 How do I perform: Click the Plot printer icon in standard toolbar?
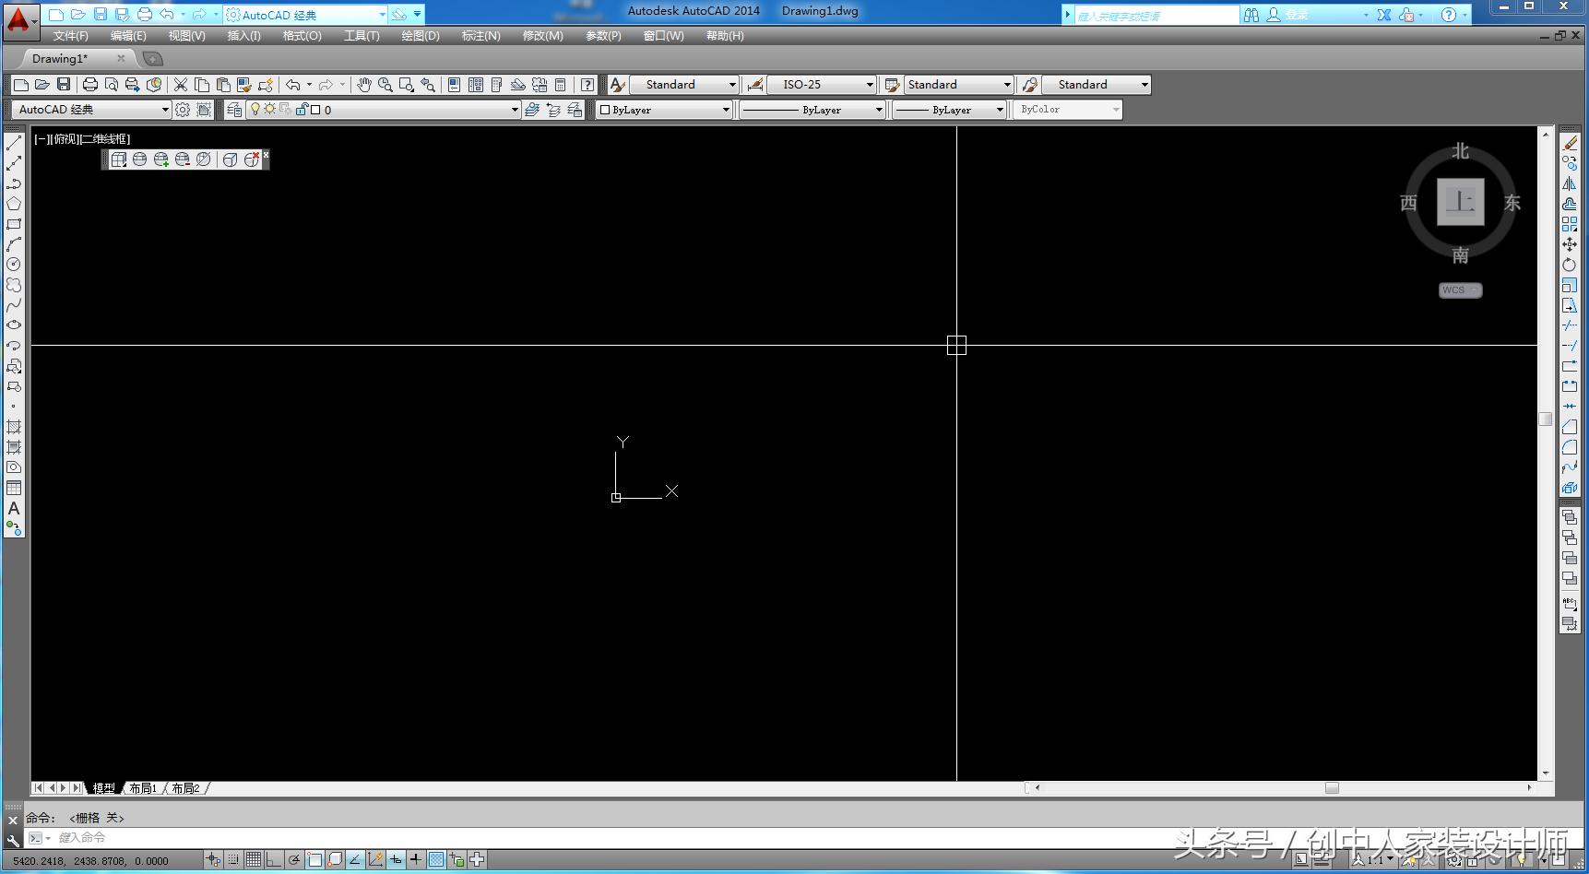point(89,85)
